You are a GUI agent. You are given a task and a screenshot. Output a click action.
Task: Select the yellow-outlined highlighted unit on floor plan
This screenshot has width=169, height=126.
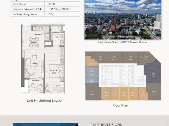(124, 93)
